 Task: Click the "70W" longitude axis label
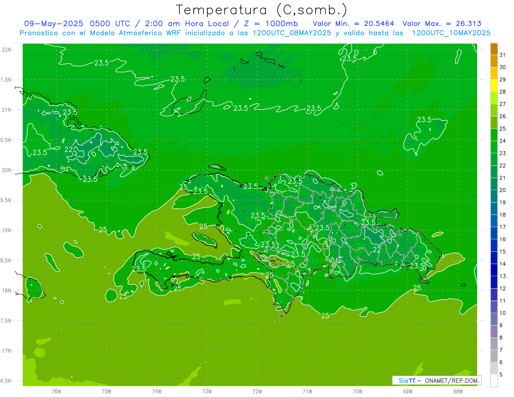coord(358,391)
